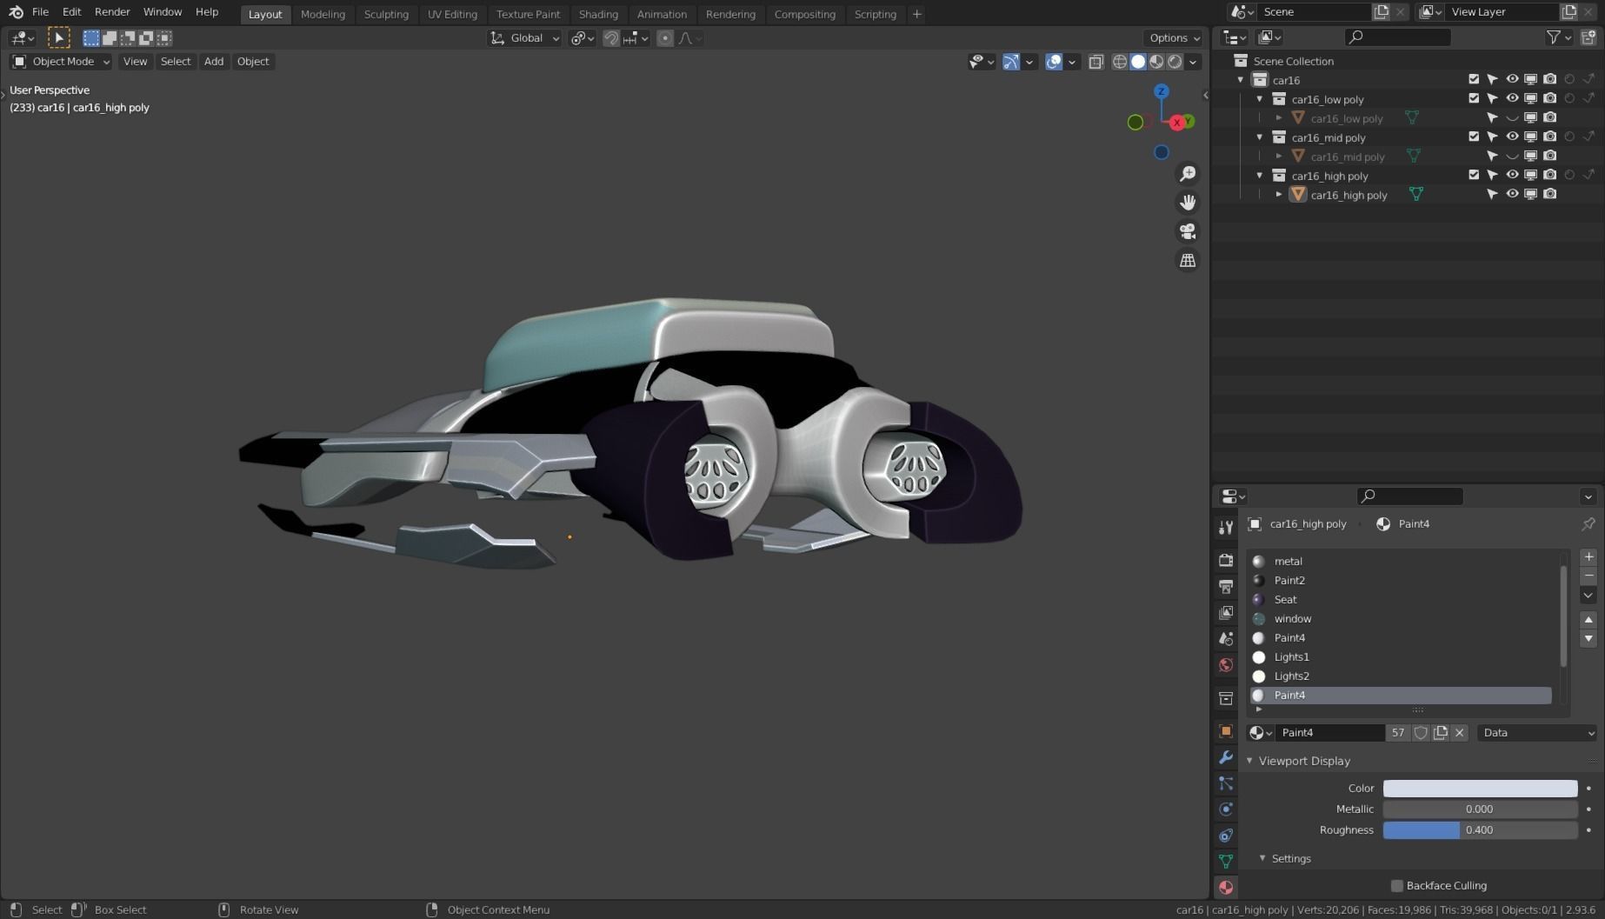The height and width of the screenshot is (919, 1605).
Task: Remove the selected material slot
Action: point(1588,576)
